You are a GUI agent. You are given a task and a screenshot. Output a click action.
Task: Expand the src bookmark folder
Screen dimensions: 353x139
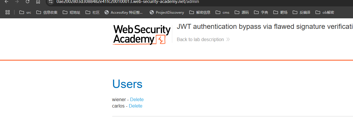[x=25, y=12]
